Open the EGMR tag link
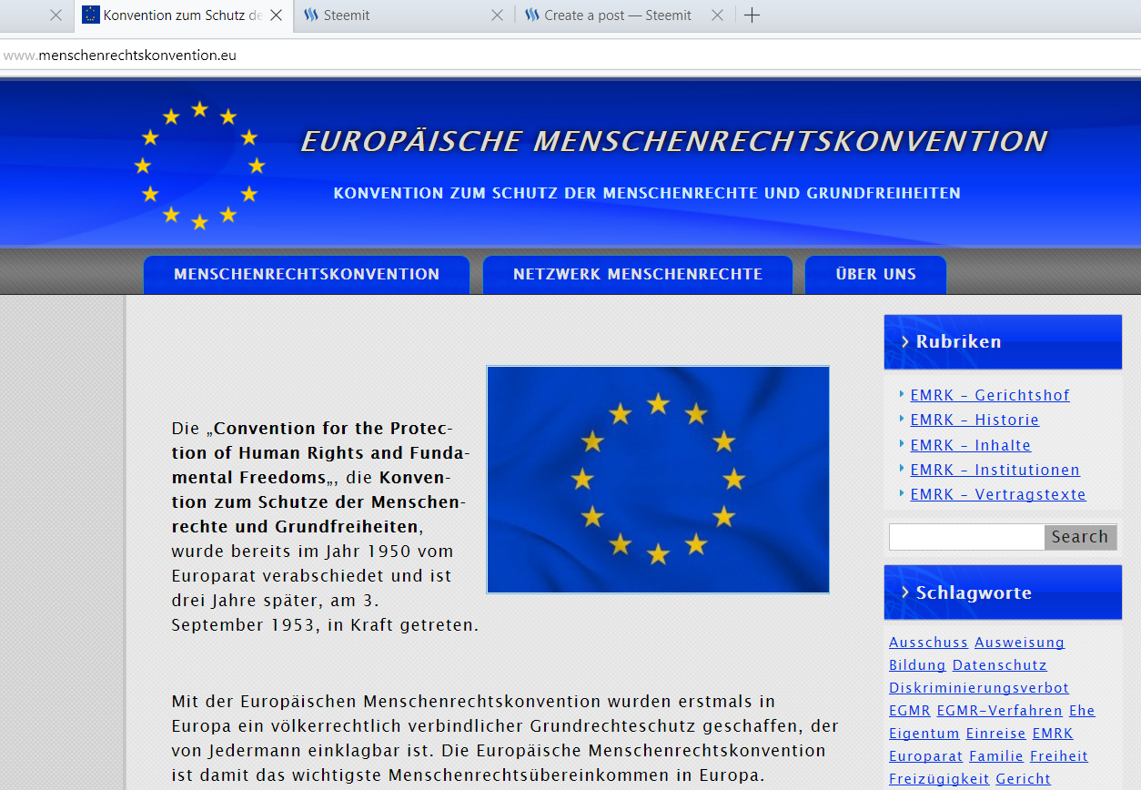 tap(910, 711)
